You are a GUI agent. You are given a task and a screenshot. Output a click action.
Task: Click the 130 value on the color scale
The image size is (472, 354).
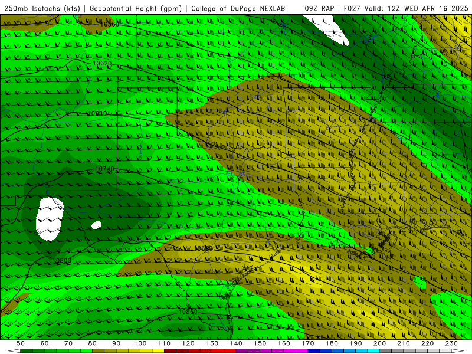point(212,343)
